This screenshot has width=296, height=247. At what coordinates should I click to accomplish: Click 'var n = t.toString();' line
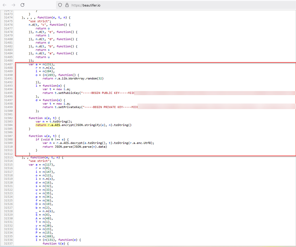[x=54, y=122]
